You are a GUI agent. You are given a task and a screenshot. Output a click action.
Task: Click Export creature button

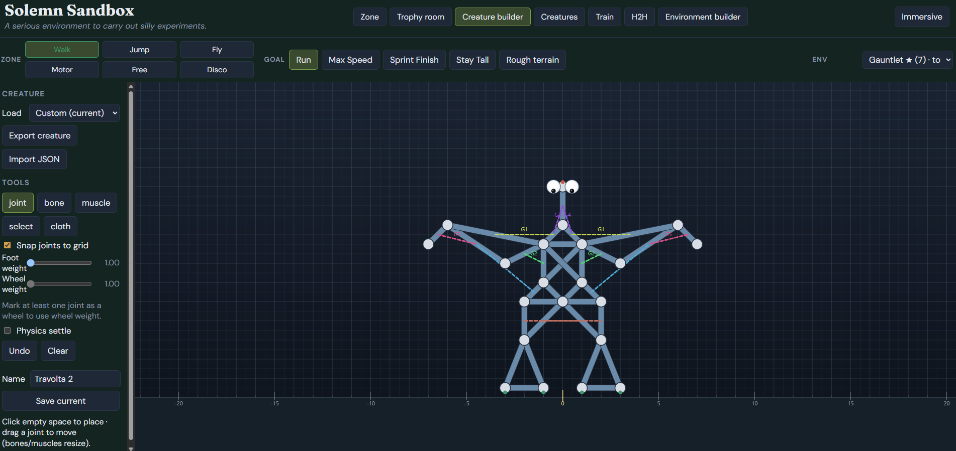pos(40,135)
